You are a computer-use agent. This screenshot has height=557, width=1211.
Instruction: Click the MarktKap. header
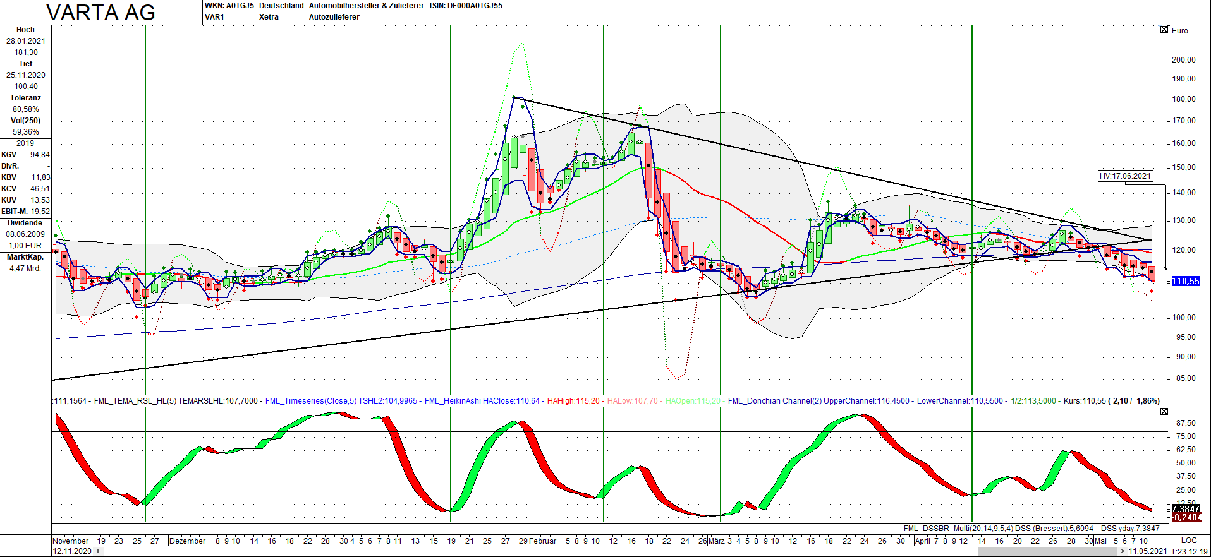pyautogui.click(x=25, y=257)
